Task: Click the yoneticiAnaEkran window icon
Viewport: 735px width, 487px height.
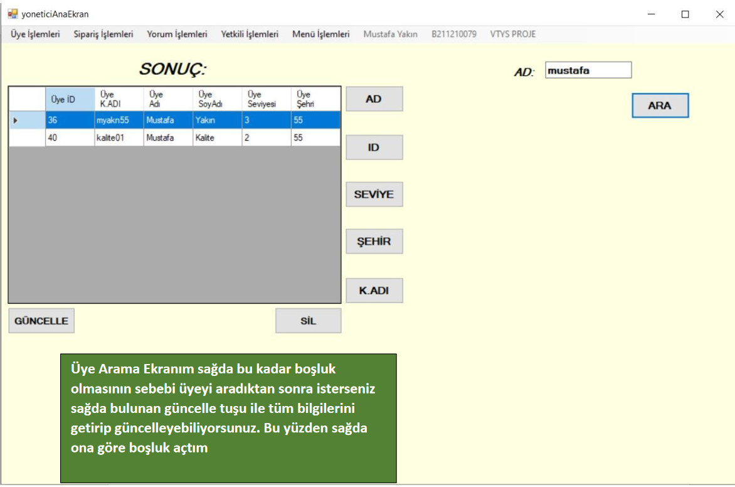Action: tap(12, 14)
